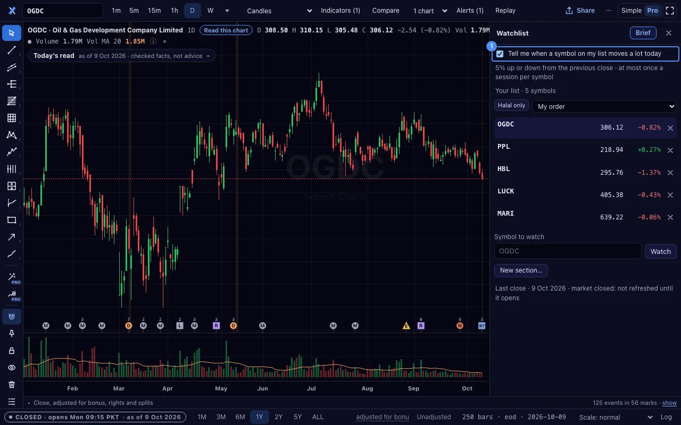Image resolution: width=681 pixels, height=425 pixels.
Task: Click the Read this chart button
Action: click(226, 30)
